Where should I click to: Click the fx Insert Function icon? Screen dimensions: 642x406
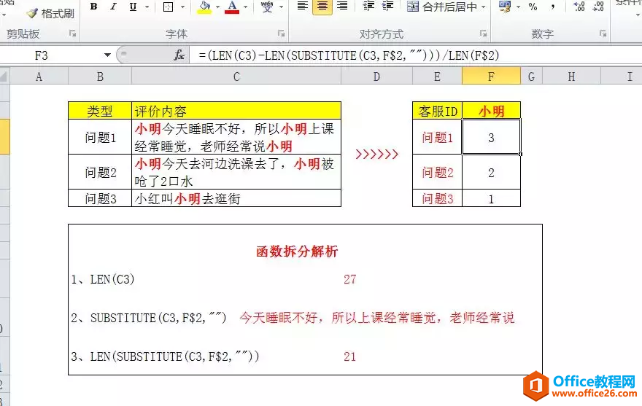pos(179,55)
